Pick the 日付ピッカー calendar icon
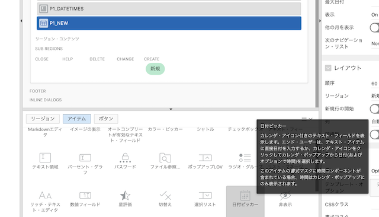 pos(245,195)
